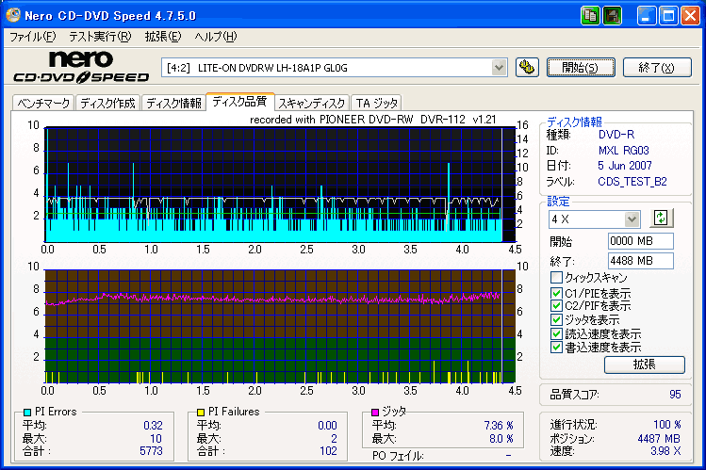Click the CDS_TEST_B2 label text
The height and width of the screenshot is (470, 706).
[632, 182]
